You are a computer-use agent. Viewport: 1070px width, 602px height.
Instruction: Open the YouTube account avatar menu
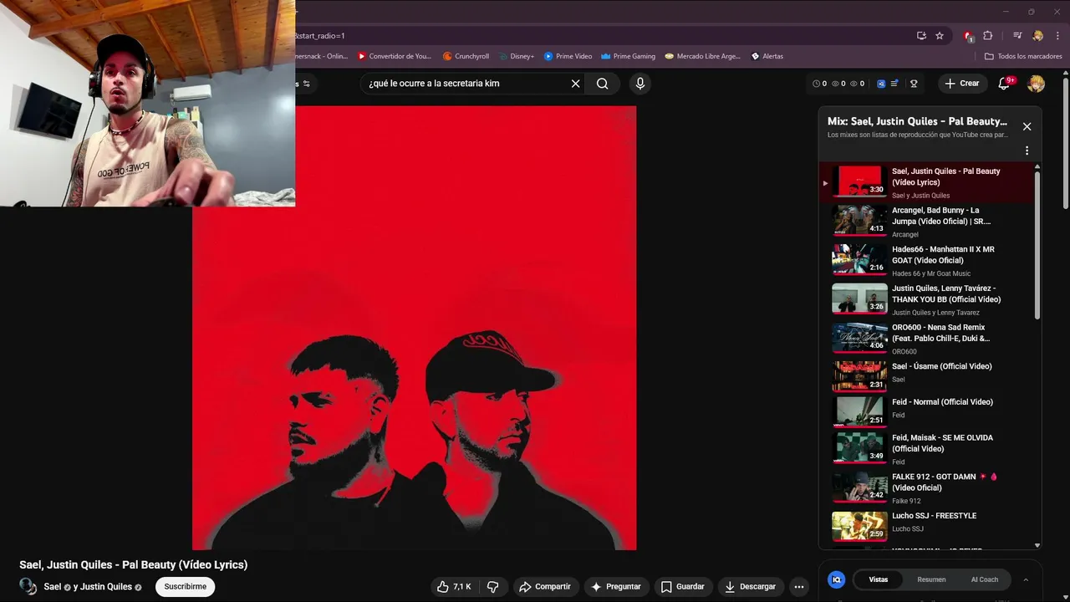click(x=1036, y=84)
